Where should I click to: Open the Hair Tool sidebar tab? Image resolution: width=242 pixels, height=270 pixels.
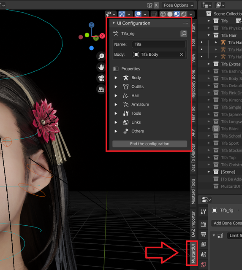coord(193,113)
